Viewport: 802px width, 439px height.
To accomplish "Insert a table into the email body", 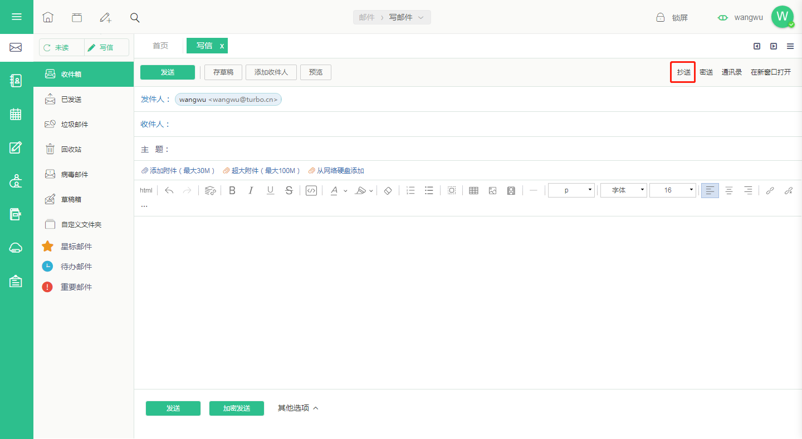I will pos(473,190).
